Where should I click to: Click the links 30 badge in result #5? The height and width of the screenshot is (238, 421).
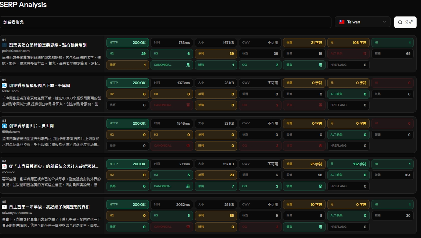pos(392,216)
